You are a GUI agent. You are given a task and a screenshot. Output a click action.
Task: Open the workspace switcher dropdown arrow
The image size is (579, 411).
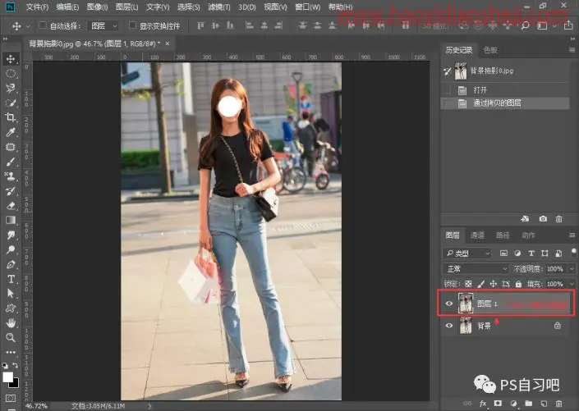554,26
